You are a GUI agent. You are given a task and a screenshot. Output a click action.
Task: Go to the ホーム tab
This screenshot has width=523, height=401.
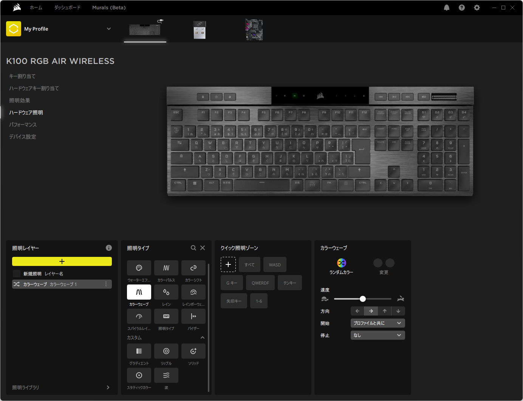click(x=36, y=8)
